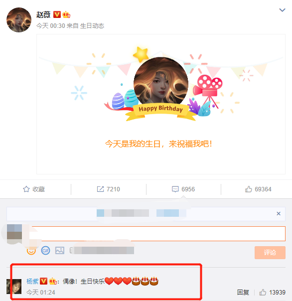Submit with the orange 评论 button

(x=270, y=253)
